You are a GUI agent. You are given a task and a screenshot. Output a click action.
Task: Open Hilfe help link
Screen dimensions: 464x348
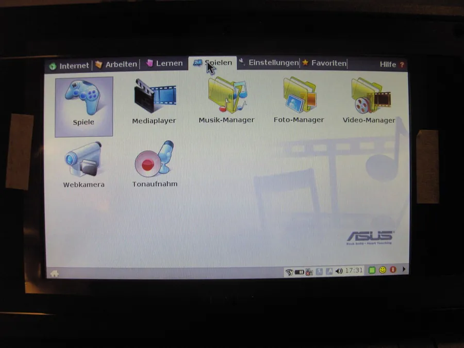pyautogui.click(x=392, y=64)
